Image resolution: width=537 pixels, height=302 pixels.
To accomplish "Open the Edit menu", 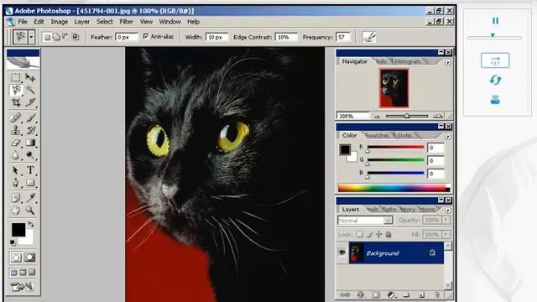I will tap(39, 22).
